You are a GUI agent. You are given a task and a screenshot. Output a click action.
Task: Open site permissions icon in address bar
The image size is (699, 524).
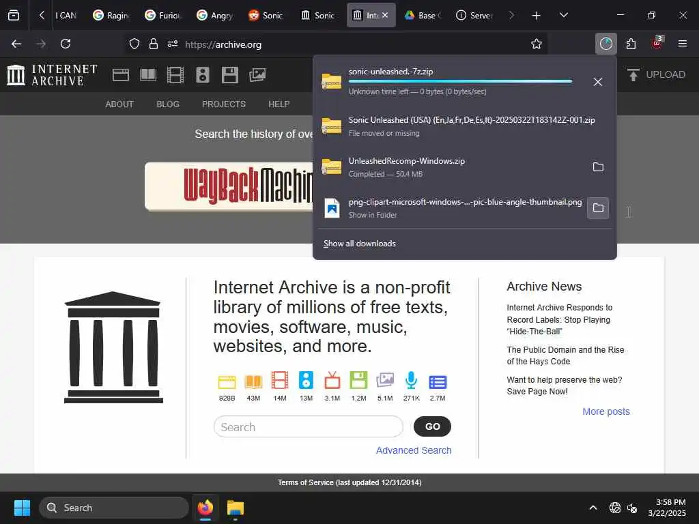pos(173,44)
